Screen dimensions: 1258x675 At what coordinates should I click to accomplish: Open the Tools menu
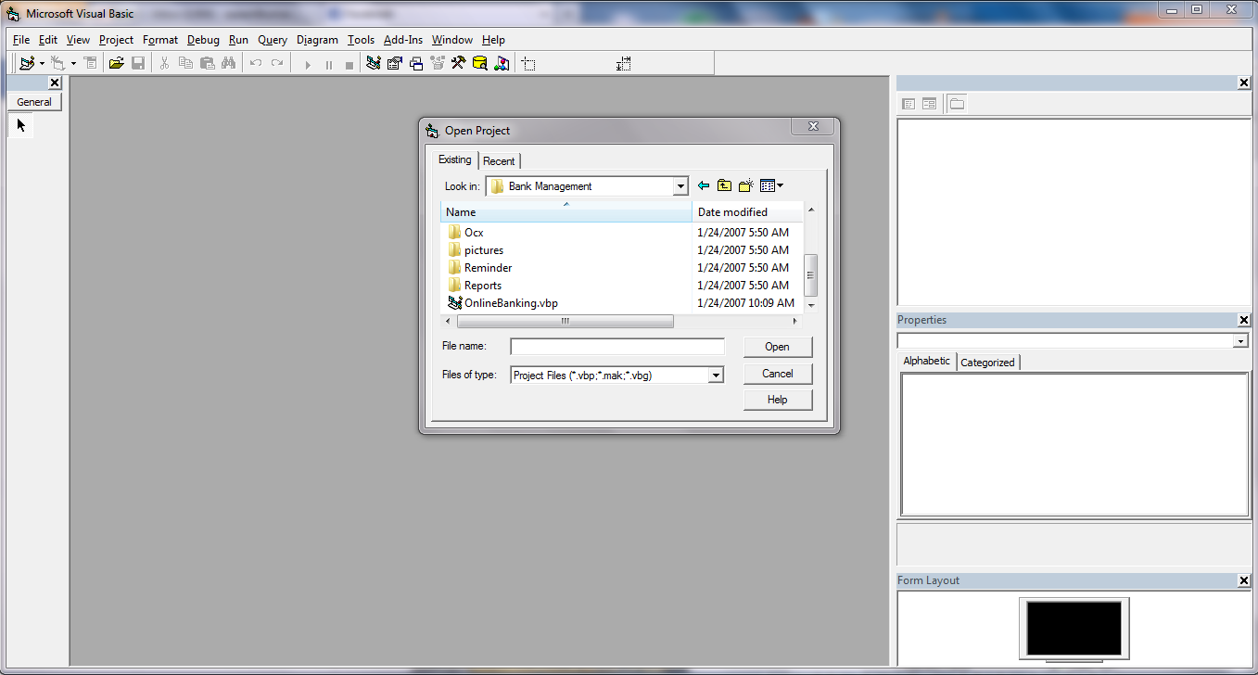coord(362,40)
